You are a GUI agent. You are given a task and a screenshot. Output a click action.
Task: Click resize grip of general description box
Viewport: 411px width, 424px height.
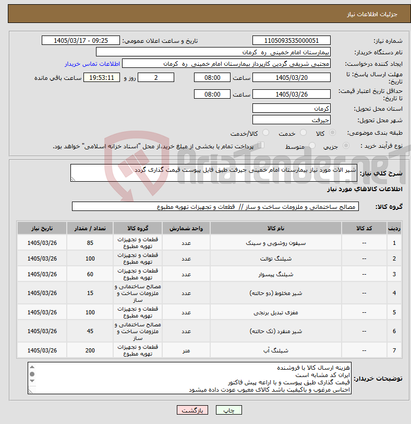[x=73, y=179]
